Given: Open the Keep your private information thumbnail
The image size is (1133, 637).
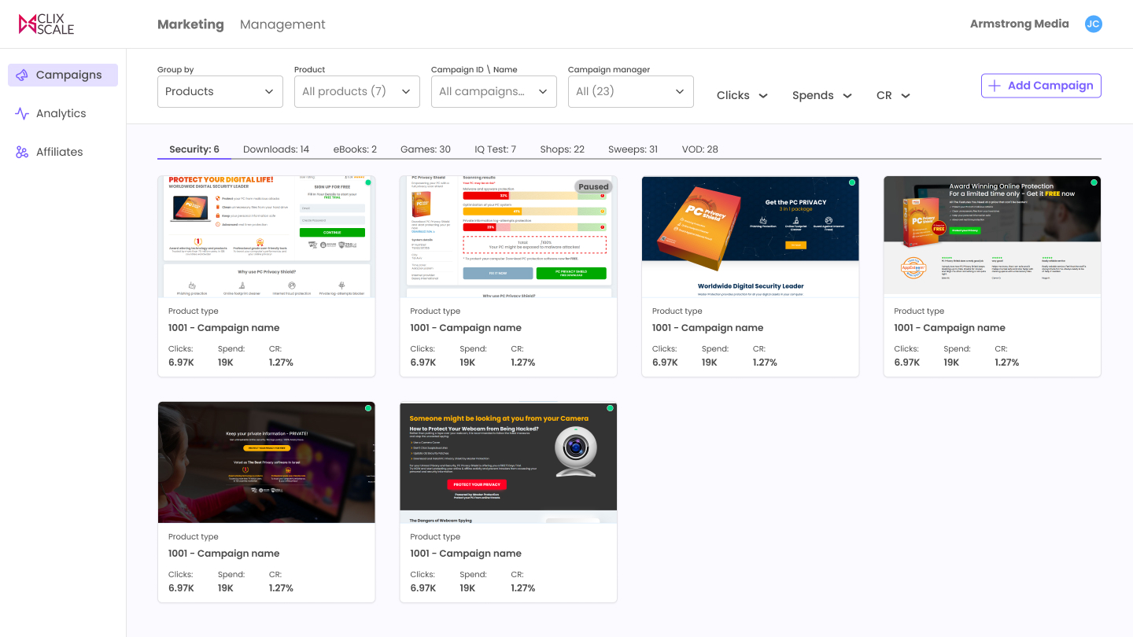Looking at the screenshot, I should pos(267,462).
